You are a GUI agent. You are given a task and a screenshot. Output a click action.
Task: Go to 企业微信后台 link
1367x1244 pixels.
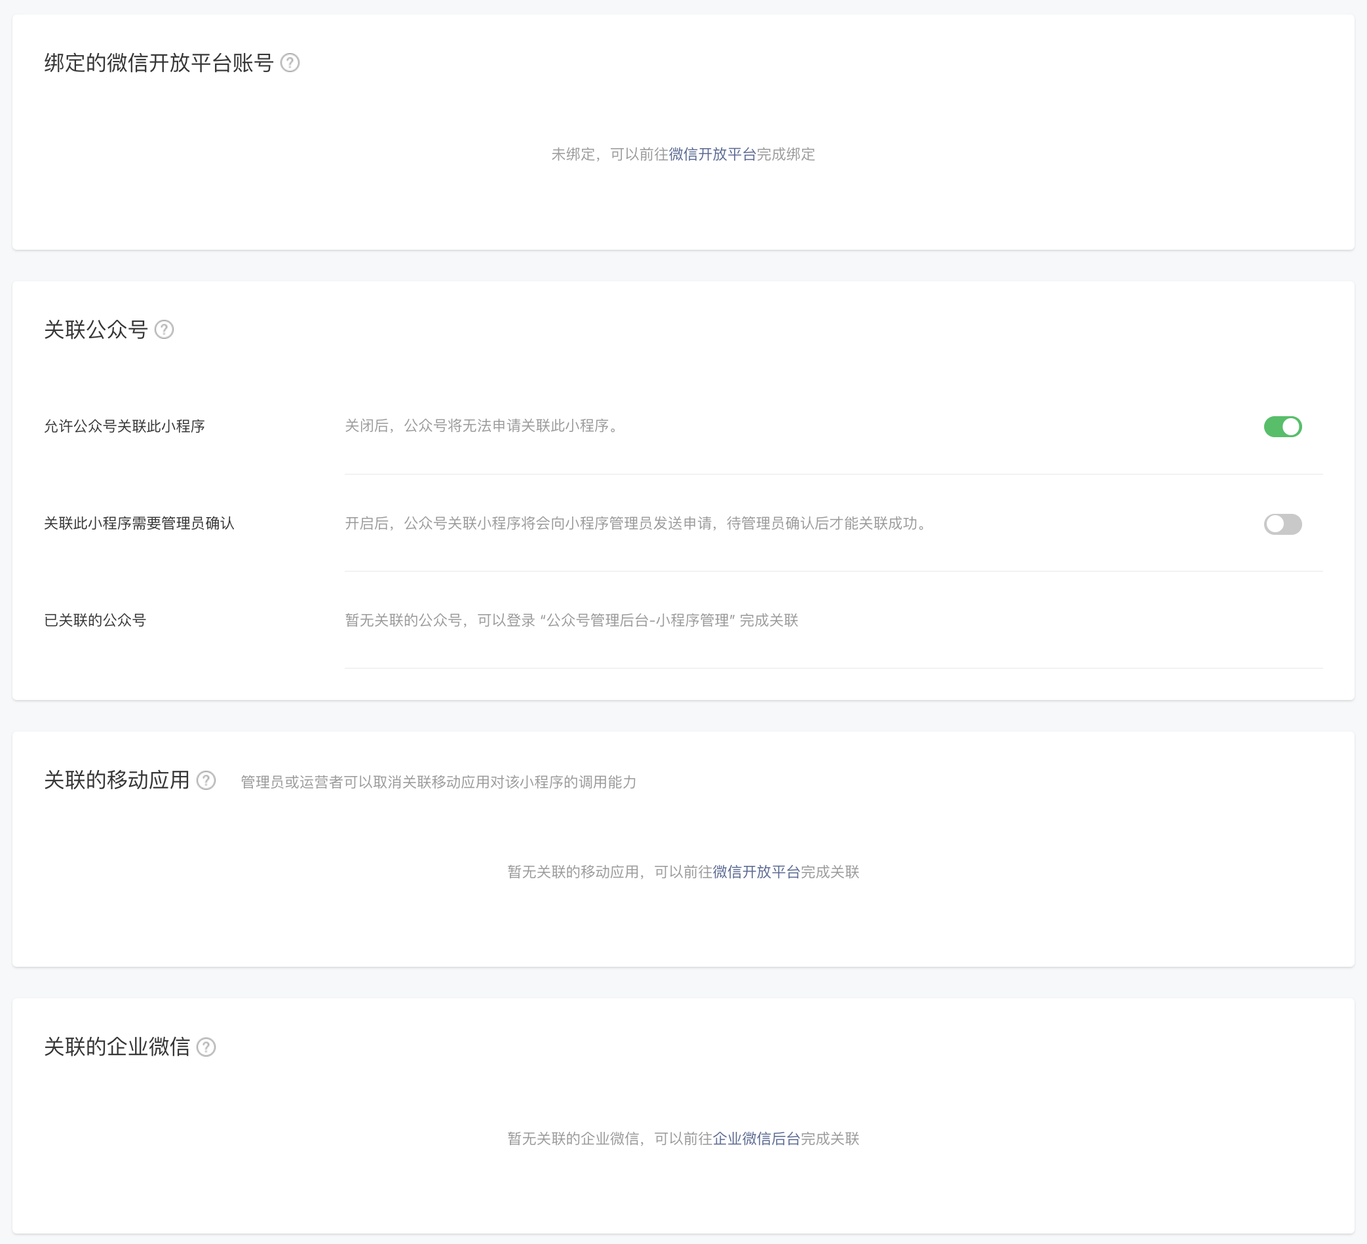click(x=756, y=1139)
